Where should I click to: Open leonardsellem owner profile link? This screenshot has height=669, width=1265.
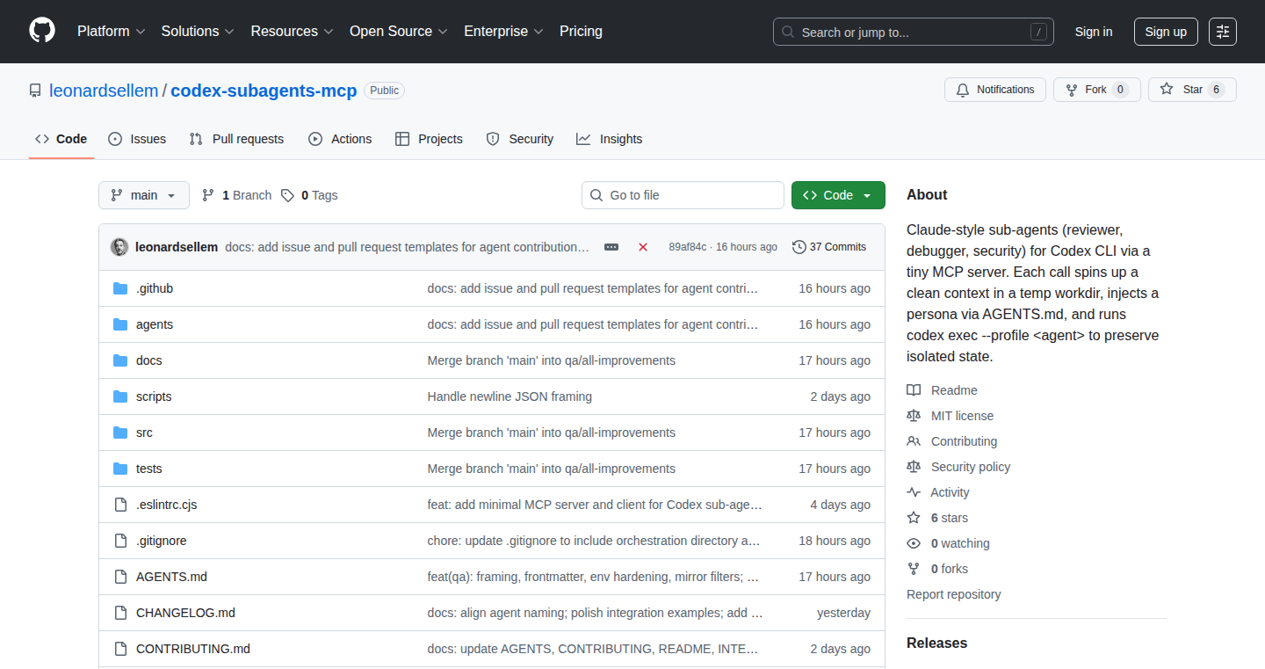pyautogui.click(x=104, y=91)
